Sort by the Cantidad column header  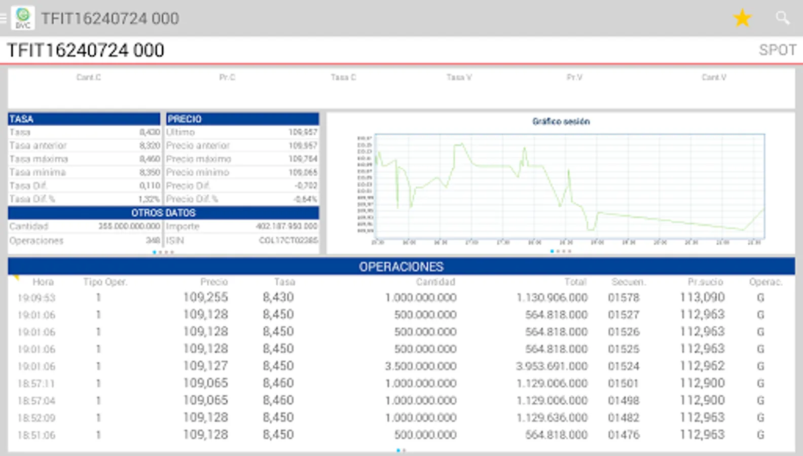pos(435,282)
